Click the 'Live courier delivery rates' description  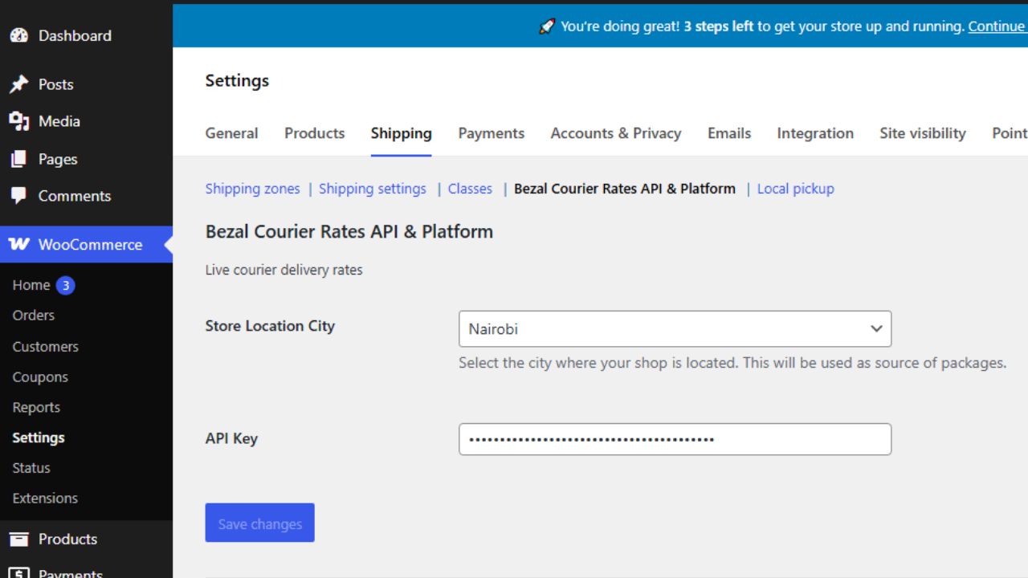tap(284, 270)
